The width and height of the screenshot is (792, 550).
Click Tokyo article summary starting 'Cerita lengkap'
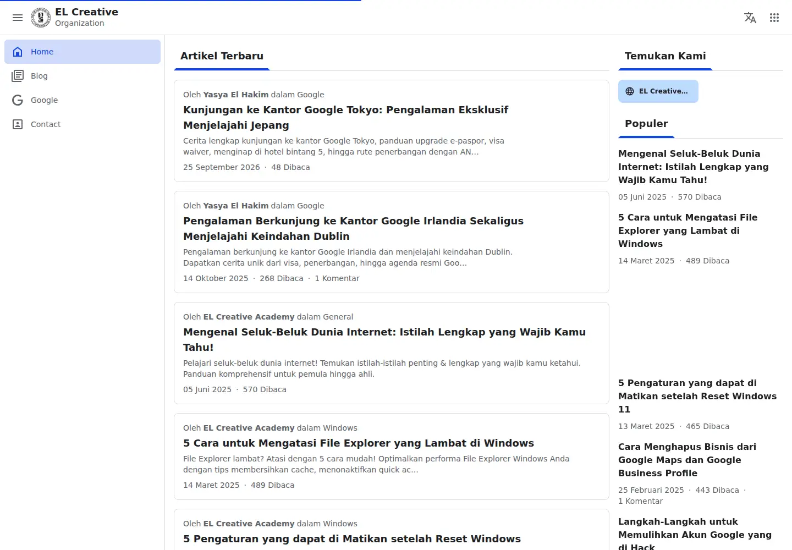(x=344, y=146)
